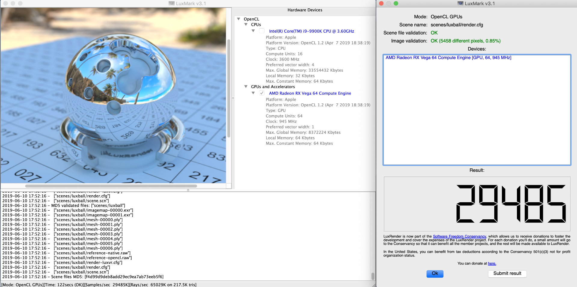
Task: Close the LuxMark results dialog
Action: tap(381, 3)
